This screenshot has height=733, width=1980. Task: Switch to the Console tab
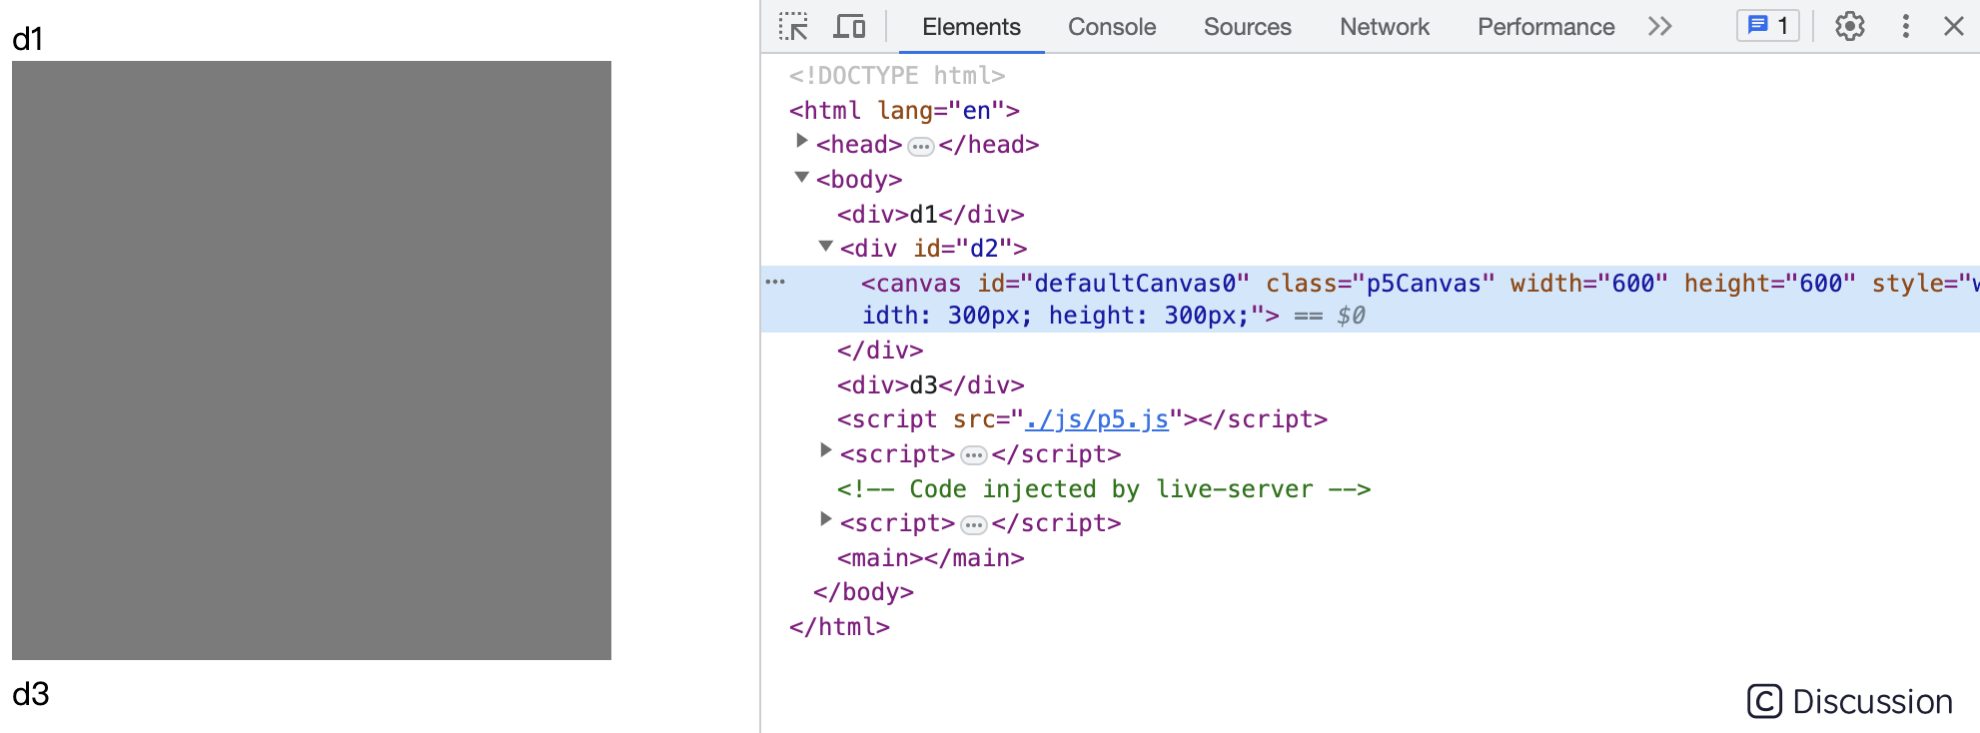(1112, 27)
